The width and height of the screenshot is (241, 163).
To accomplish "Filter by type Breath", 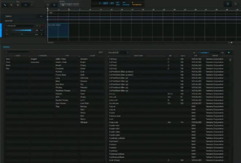I will (58, 65).
